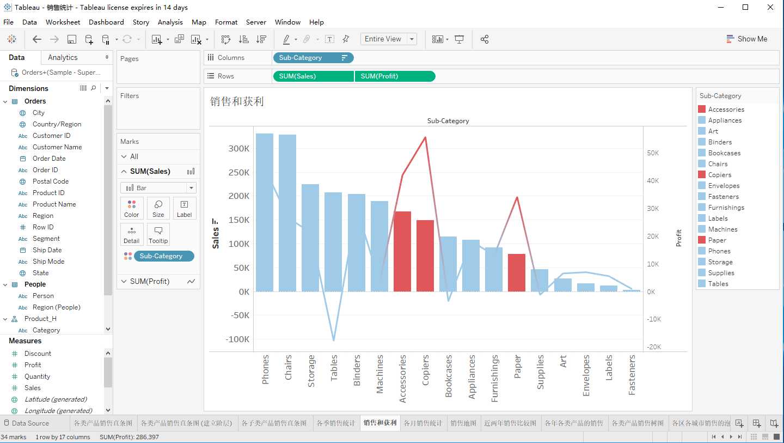This screenshot has height=443, width=784.
Task: Click the Phones bar in the chart
Action: [265, 213]
